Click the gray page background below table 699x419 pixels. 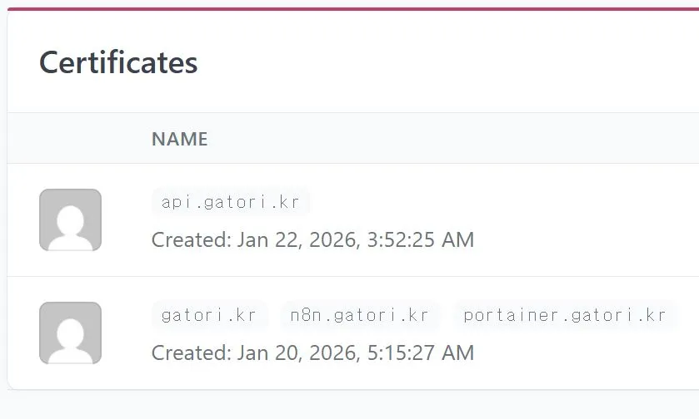(x=350, y=406)
